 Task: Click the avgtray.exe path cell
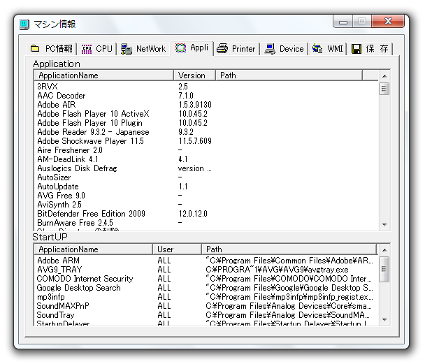277,270
